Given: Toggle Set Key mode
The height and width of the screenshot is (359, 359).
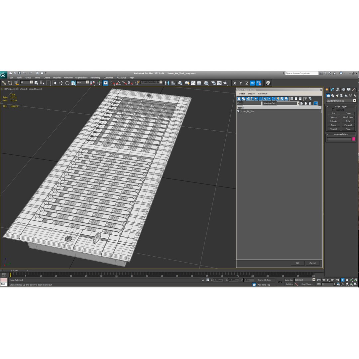Looking at the screenshot, I should (289, 284).
